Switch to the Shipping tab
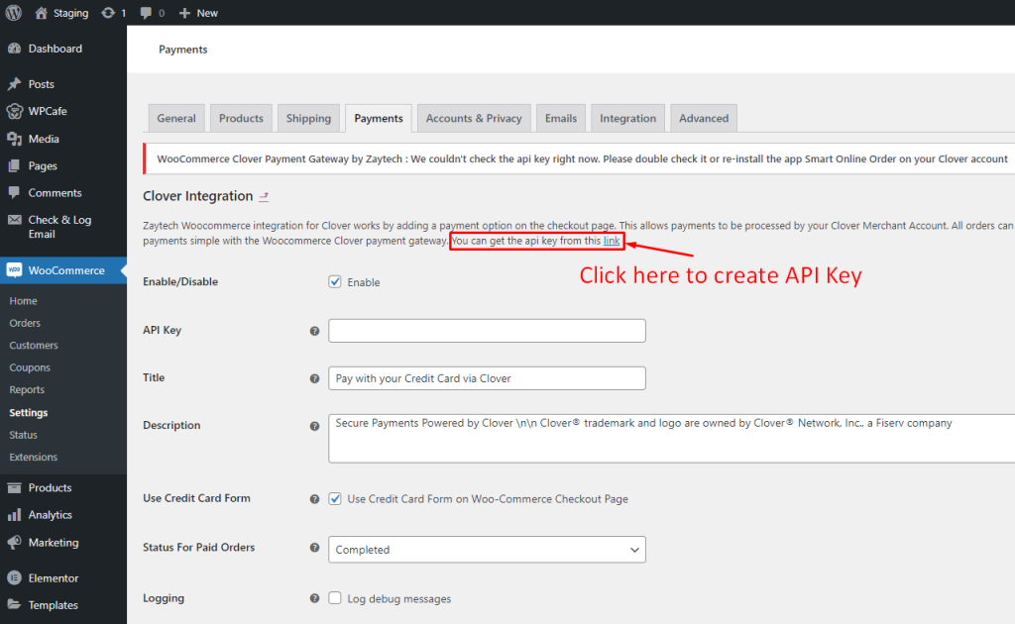The image size is (1015, 624). (x=308, y=118)
